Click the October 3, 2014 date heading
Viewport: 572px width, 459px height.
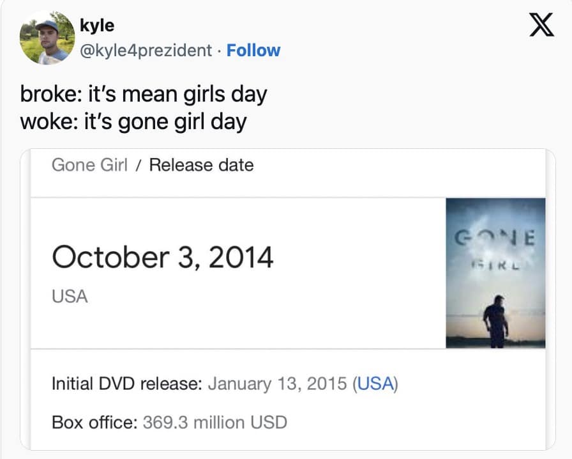162,258
